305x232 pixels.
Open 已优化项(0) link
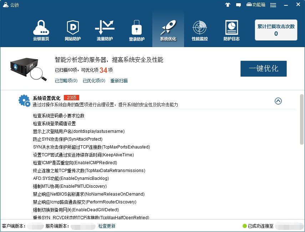point(94,81)
